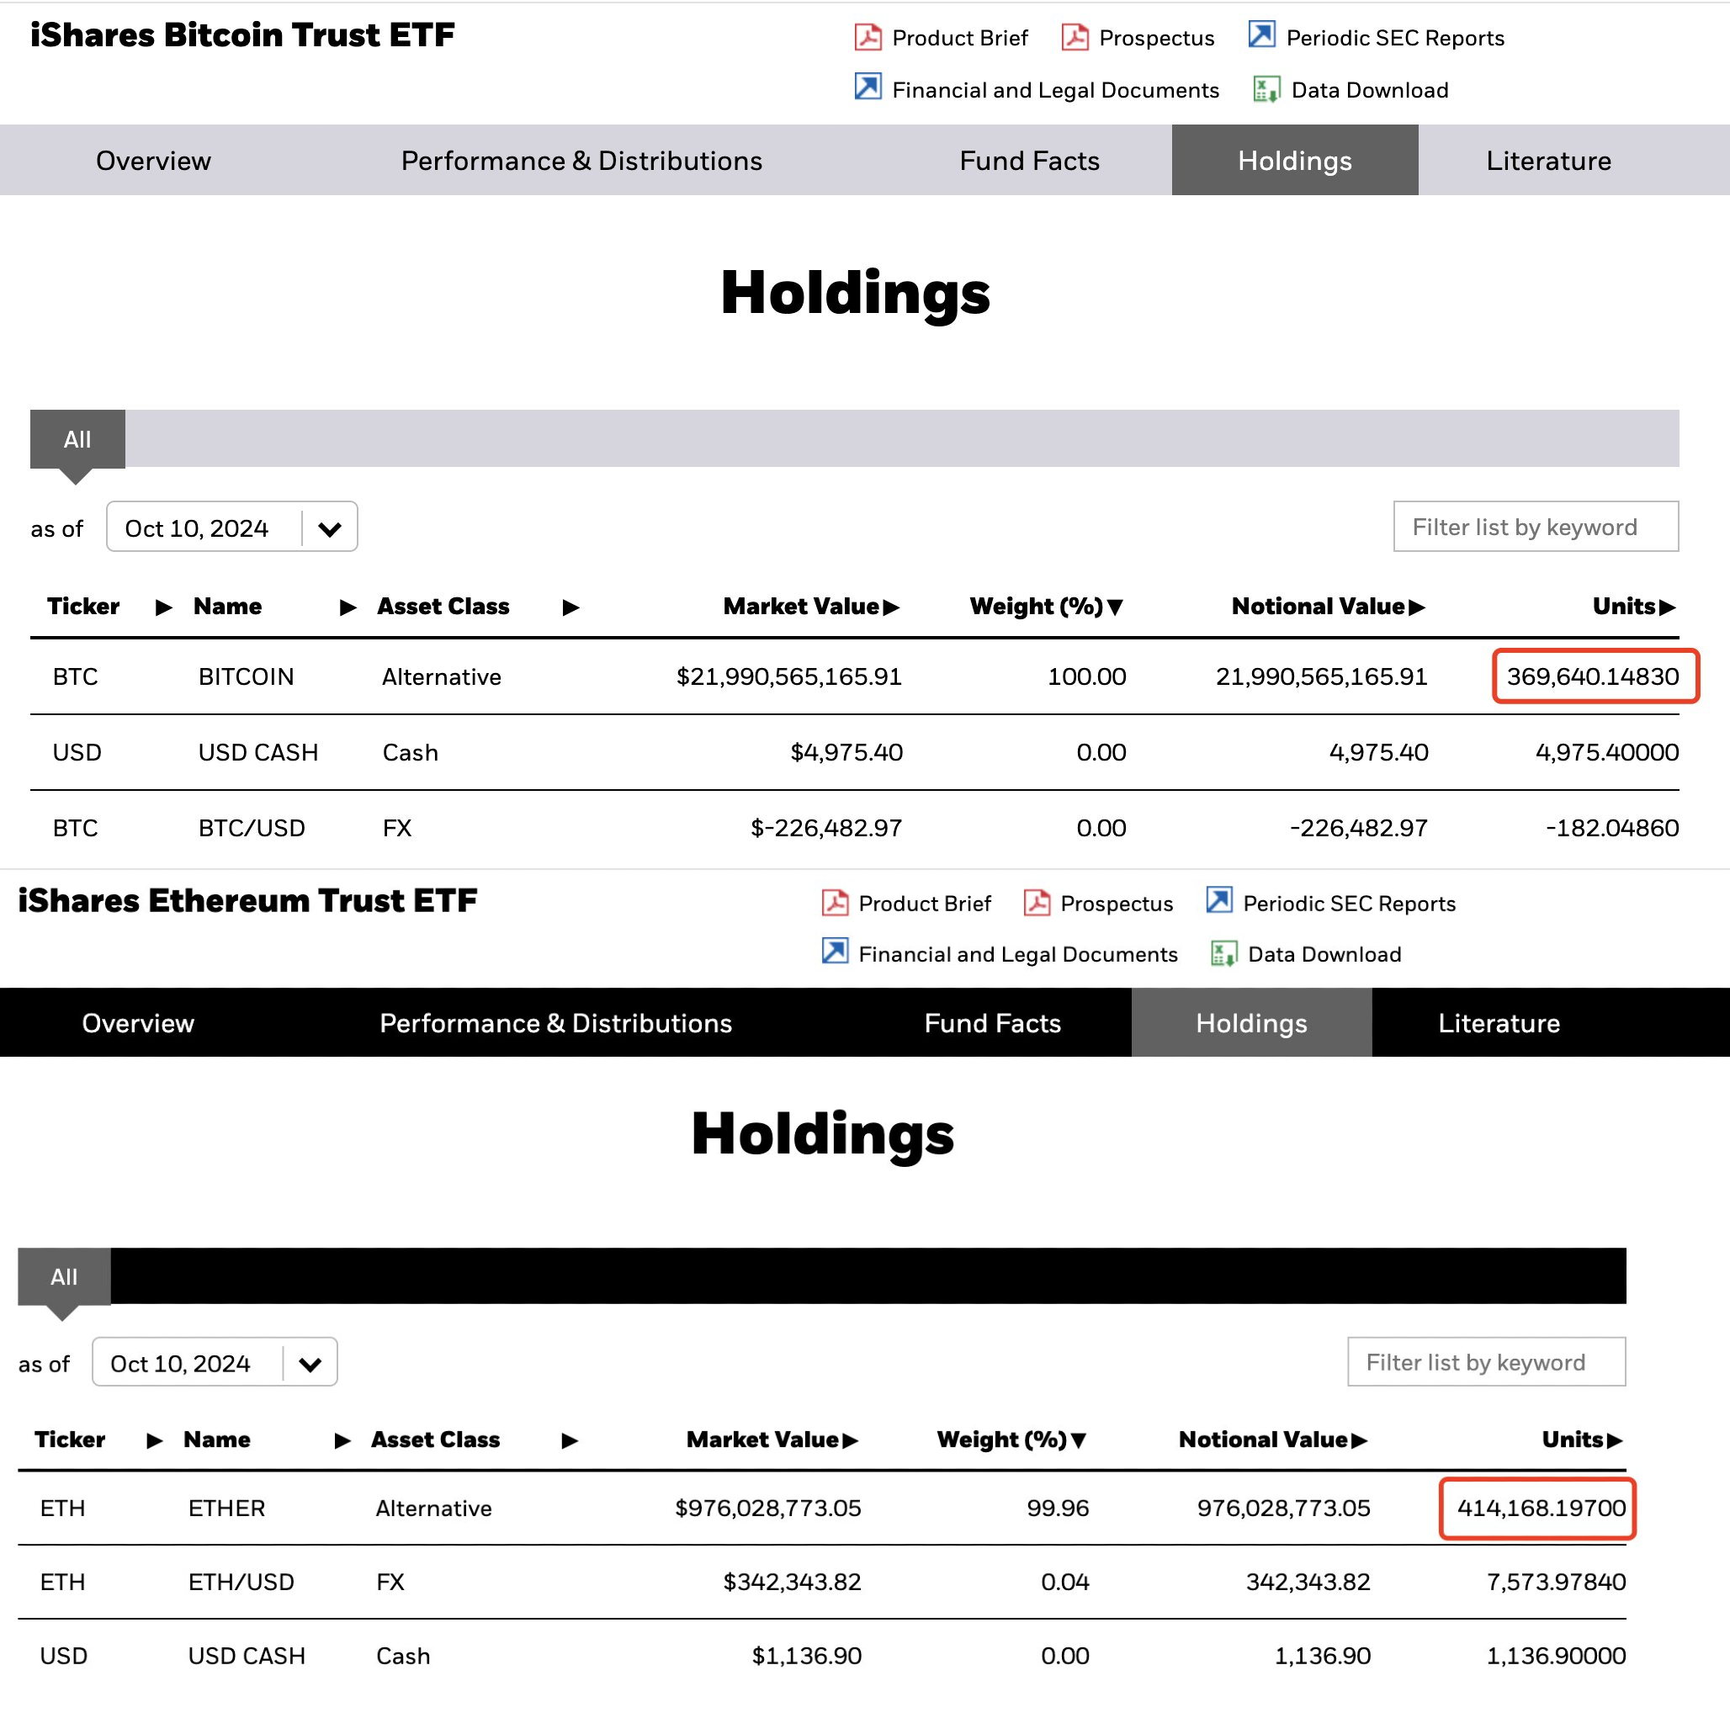Image resolution: width=1730 pixels, height=1718 pixels.
Task: Open Ethereum Trust Performance & Distributions tab
Action: [555, 1022]
